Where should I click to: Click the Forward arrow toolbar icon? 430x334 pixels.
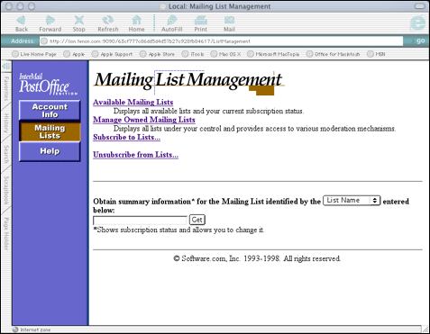coord(50,21)
